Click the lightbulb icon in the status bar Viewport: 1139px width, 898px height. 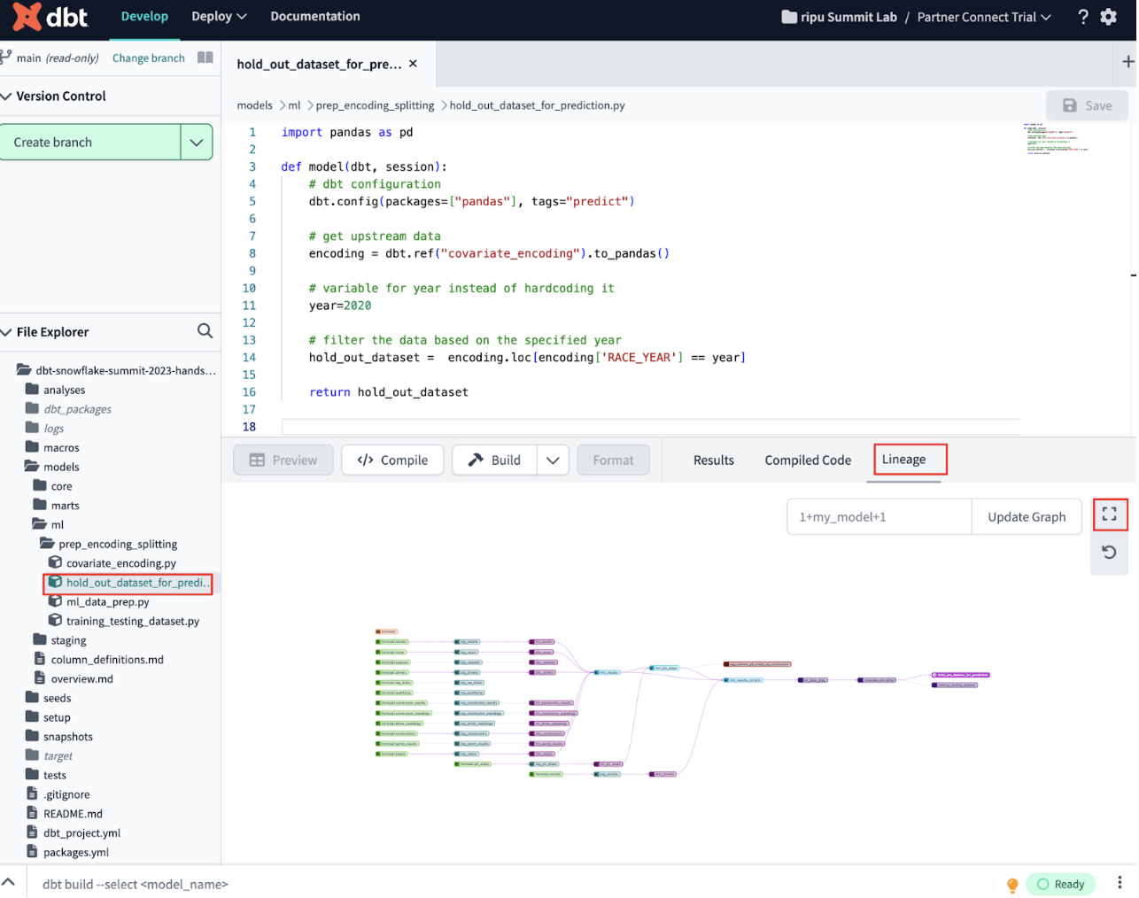click(x=1011, y=884)
